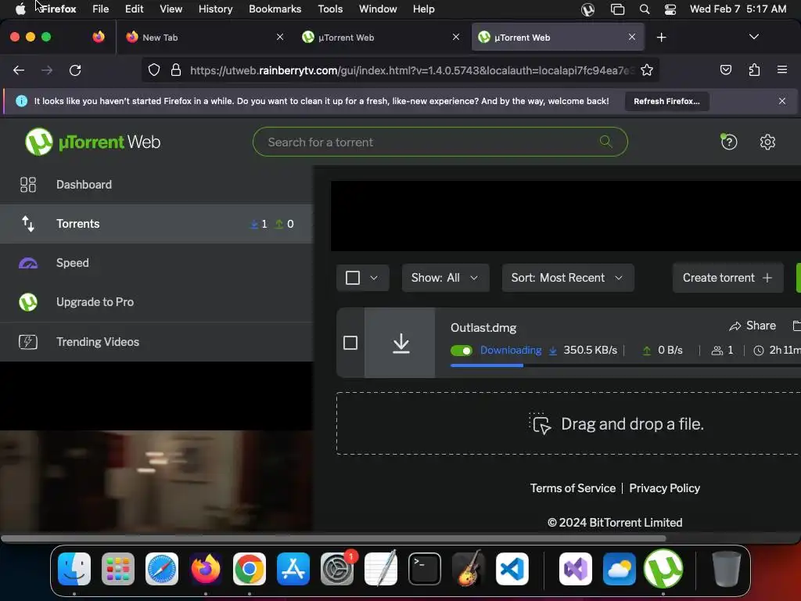
Task: Click the Firefox URL address bar
Action: pos(400,70)
